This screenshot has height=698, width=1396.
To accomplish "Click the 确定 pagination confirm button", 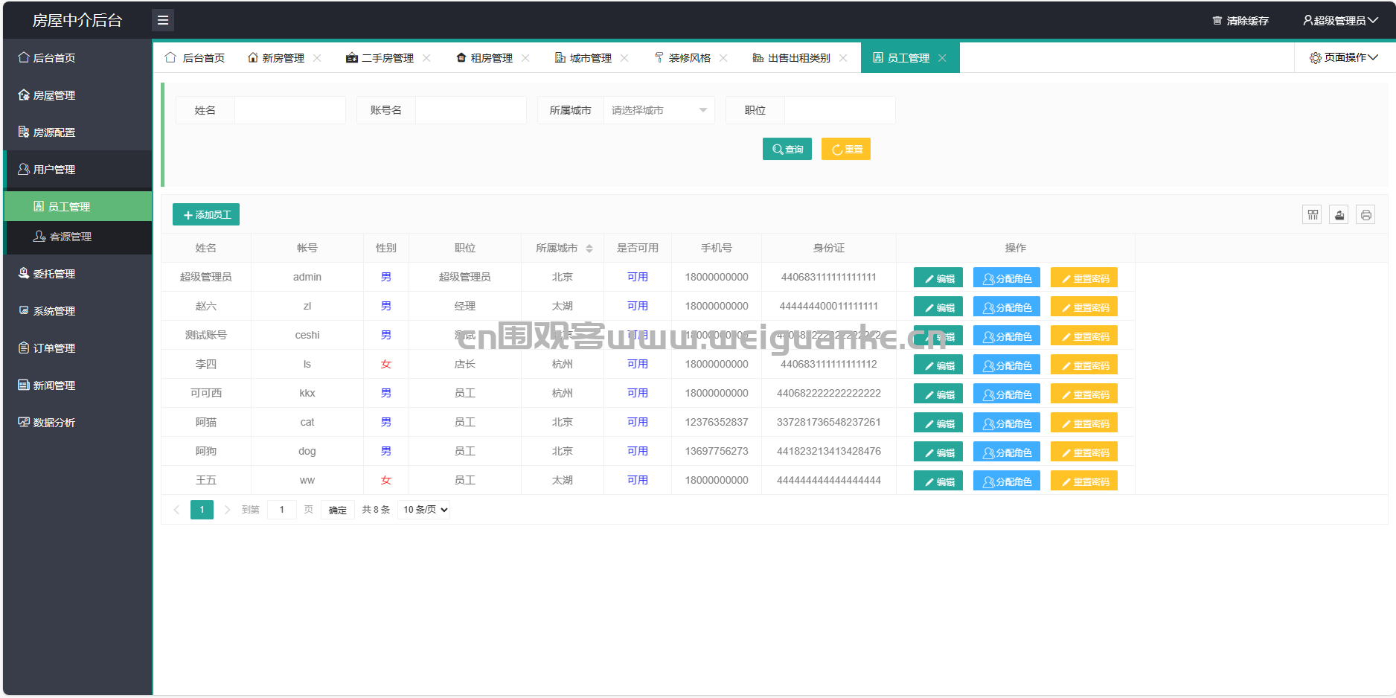I will (x=338, y=510).
